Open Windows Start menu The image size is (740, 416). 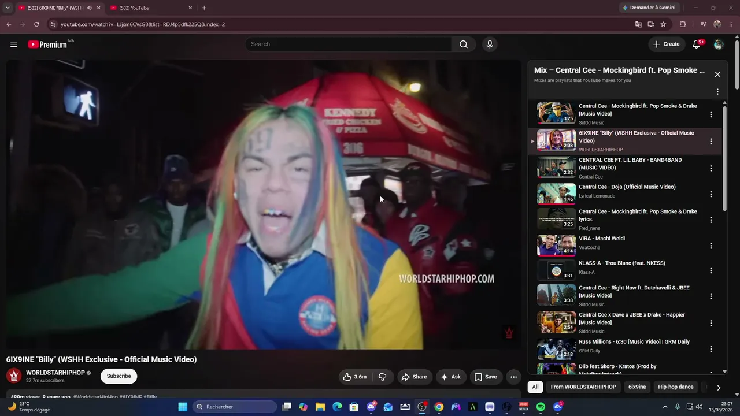183,407
